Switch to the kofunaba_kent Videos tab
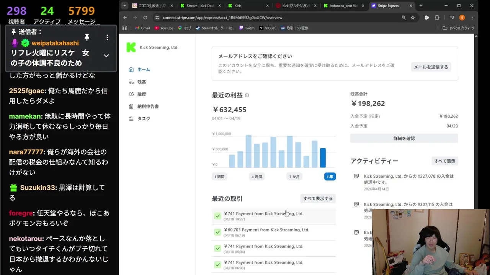 click(344, 6)
